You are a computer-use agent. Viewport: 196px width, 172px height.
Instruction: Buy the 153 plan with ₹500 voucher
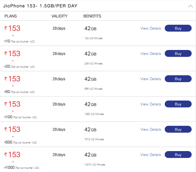(x=178, y=129)
